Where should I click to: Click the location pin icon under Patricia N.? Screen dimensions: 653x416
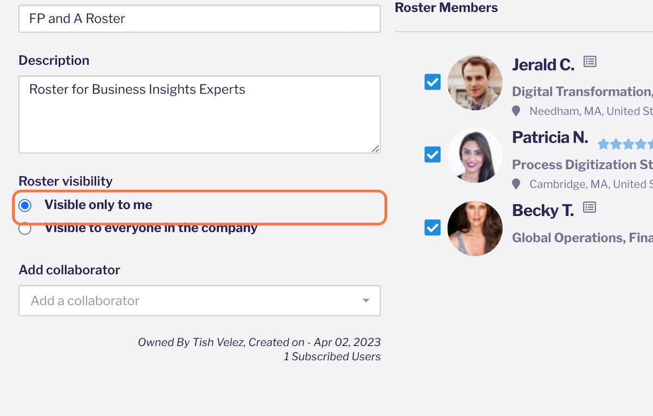click(516, 184)
